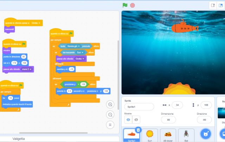Open Grotta dropdown in passa allo sfondo block
Screen dimensions: 225x142
(80, 59)
